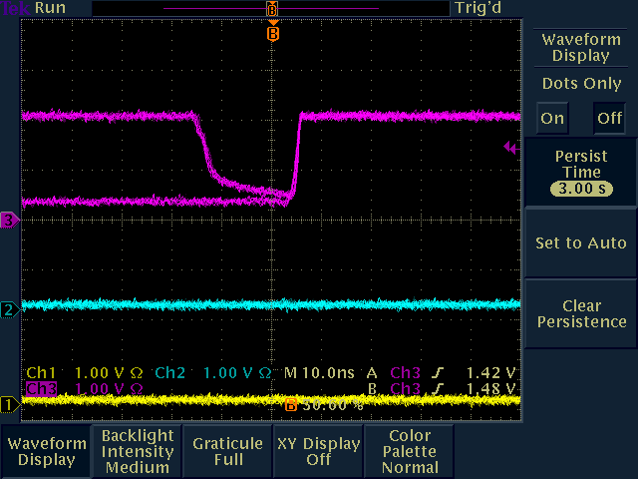Open Backlight Intensity Medium options
The height and width of the screenshot is (479, 638).
pyautogui.click(x=138, y=452)
